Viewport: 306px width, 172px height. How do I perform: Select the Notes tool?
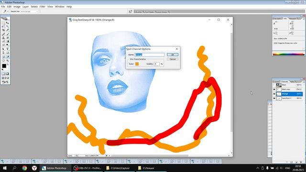(3, 57)
